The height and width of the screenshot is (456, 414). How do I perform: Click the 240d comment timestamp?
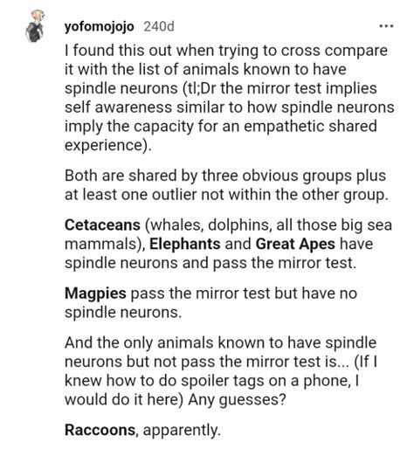159,26
